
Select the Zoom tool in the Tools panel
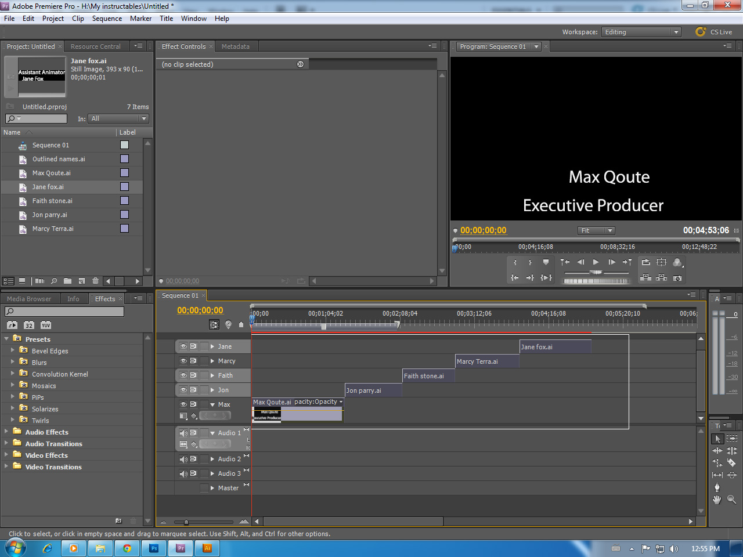pyautogui.click(x=731, y=499)
